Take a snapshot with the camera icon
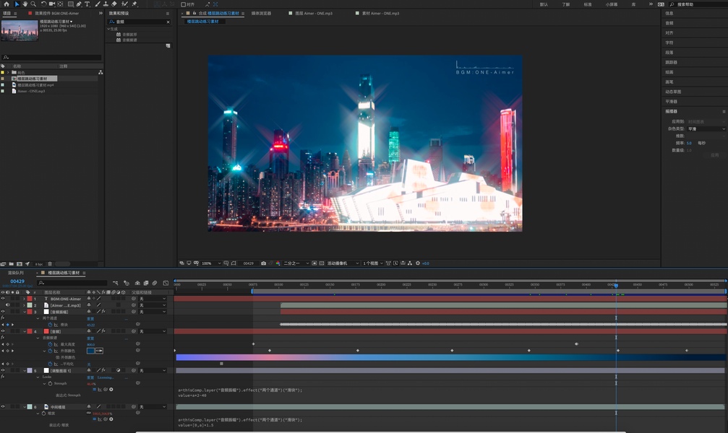This screenshot has height=433, width=728. pyautogui.click(x=263, y=263)
